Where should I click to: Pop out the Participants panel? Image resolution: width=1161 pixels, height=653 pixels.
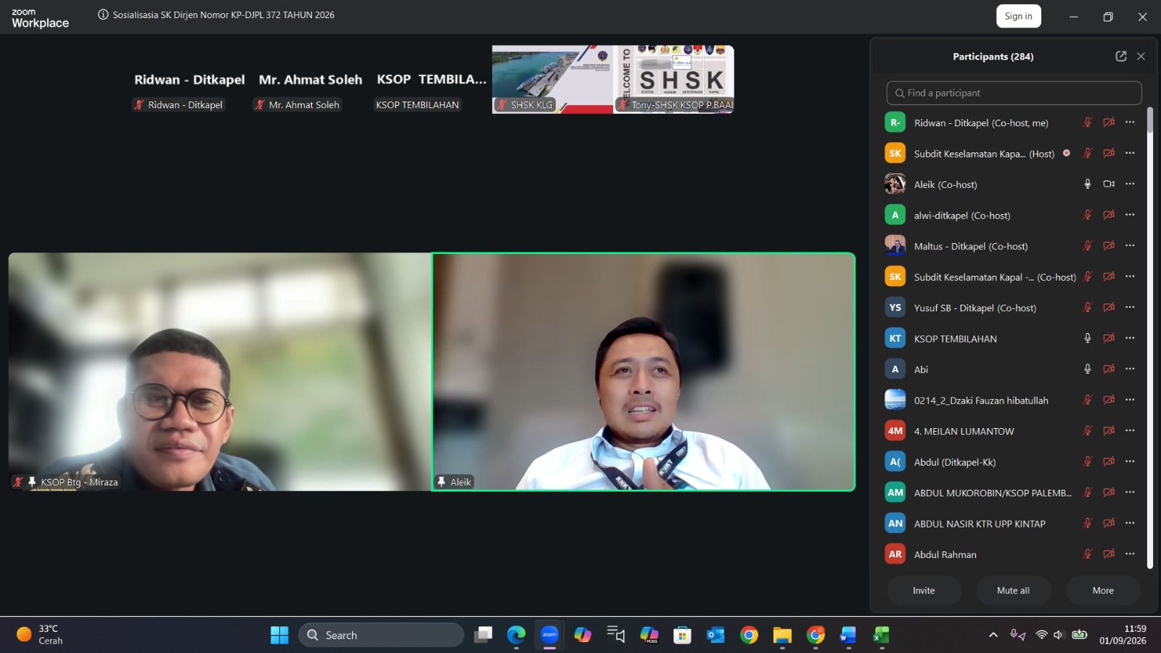(1121, 56)
